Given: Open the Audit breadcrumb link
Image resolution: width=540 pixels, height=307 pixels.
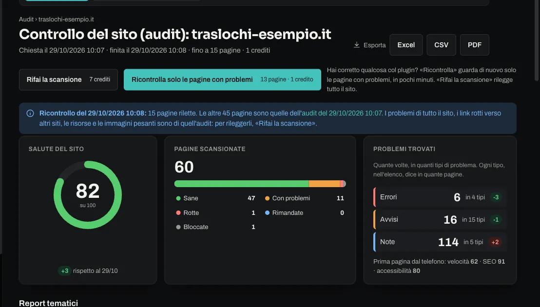Looking at the screenshot, I should (x=26, y=19).
